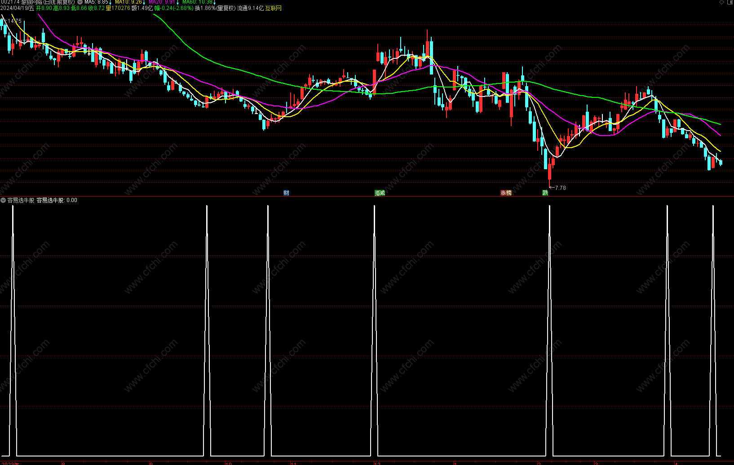Click the 换1.86% turnover rate
Screen dimensions: 734x465
(x=205, y=8)
